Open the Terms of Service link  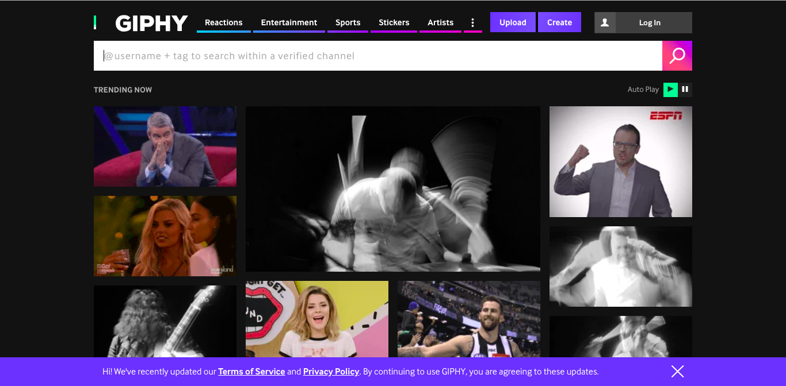pos(251,372)
